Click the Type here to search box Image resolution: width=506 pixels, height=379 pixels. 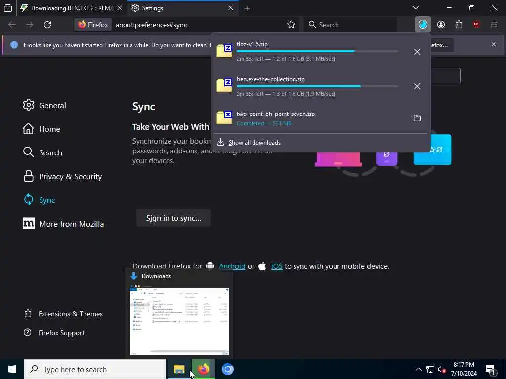click(95, 369)
